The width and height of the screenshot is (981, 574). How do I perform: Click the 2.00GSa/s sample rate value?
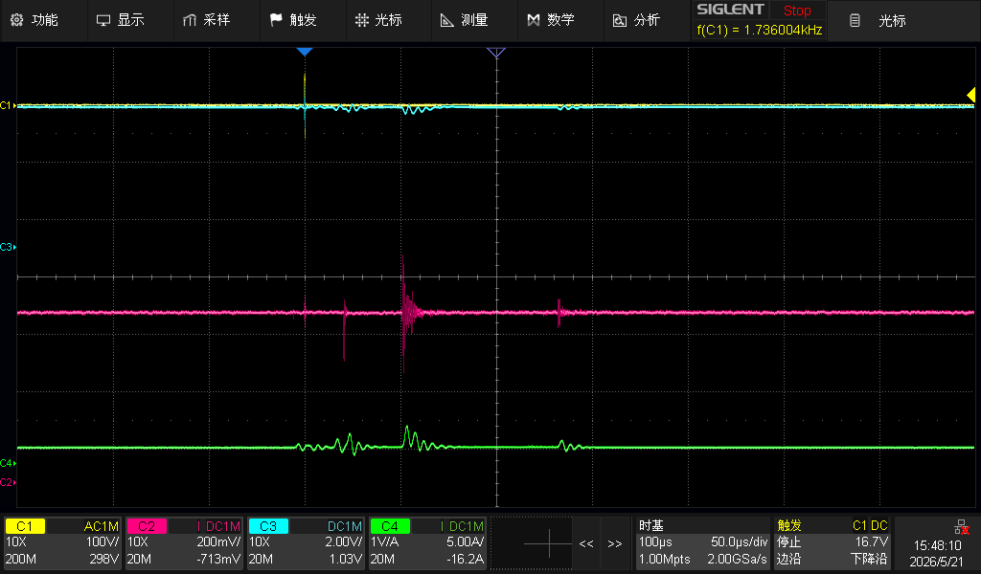tap(737, 559)
